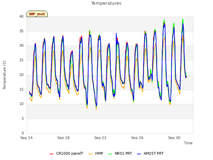Click the 15 y-axis tick label
213x160 pixels.
click(x=21, y=89)
